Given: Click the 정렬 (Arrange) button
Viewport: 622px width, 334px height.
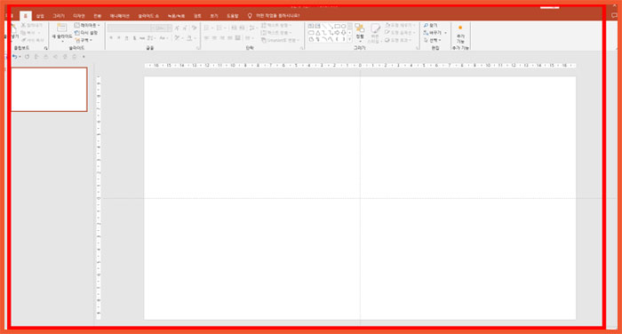Looking at the screenshot, I should tap(360, 33).
